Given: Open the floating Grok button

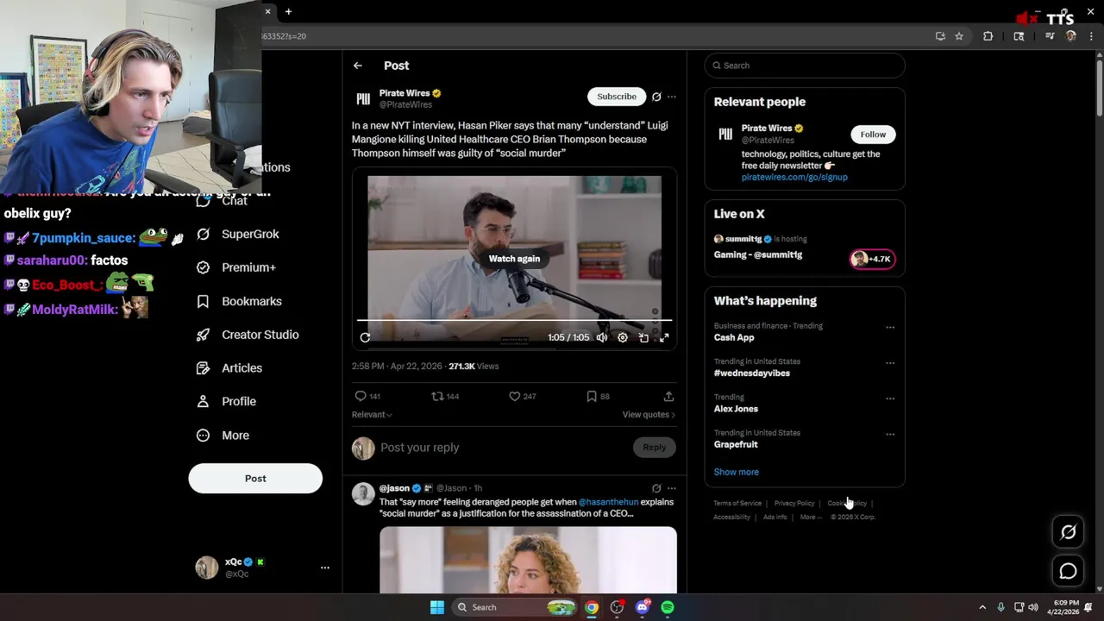Looking at the screenshot, I should [1069, 532].
